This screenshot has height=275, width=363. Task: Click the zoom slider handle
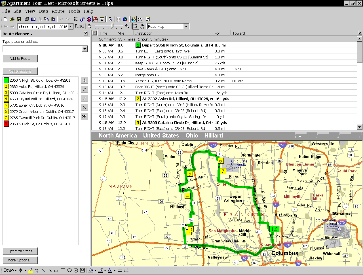(113, 26)
